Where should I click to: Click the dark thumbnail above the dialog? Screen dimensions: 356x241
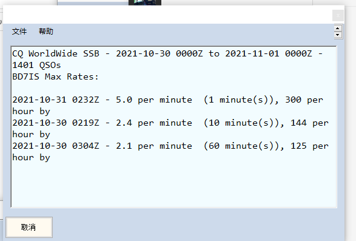(145, 2)
